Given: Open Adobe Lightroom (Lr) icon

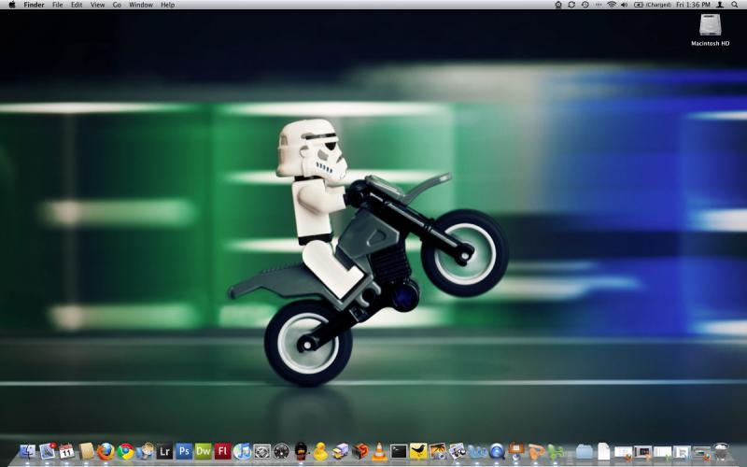Looking at the screenshot, I should click(164, 451).
